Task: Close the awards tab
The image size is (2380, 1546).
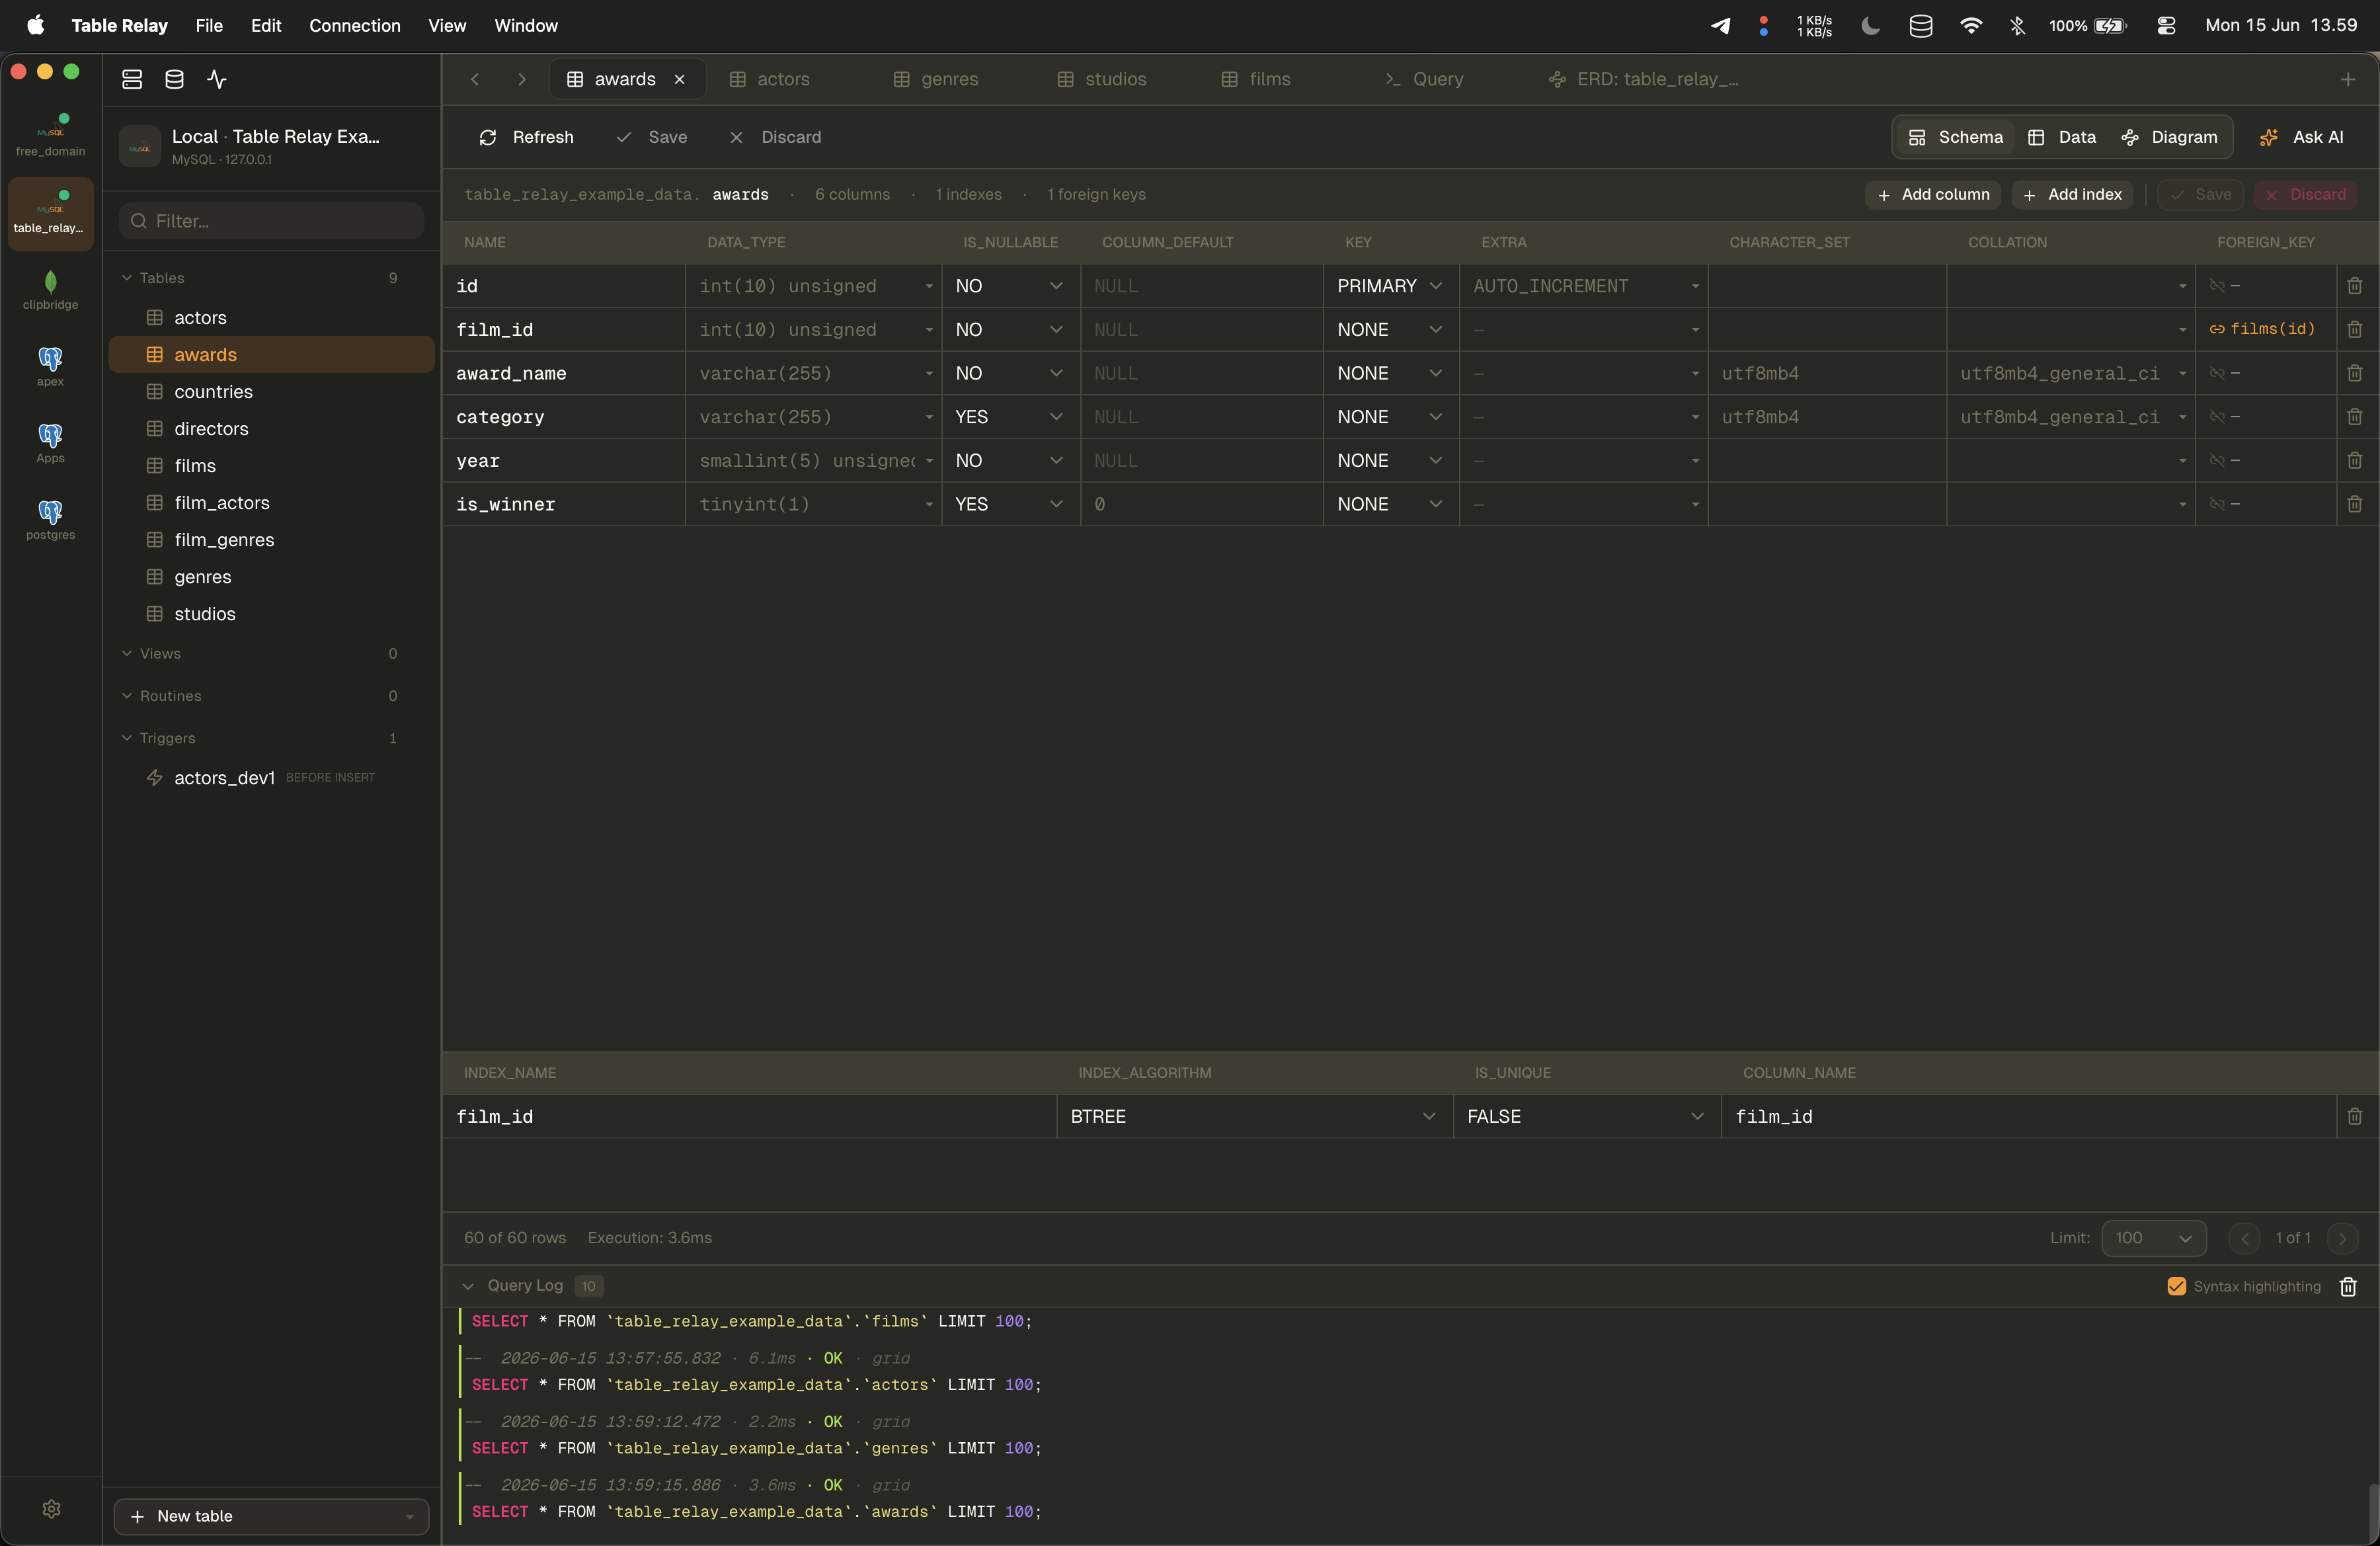Action: (x=680, y=79)
